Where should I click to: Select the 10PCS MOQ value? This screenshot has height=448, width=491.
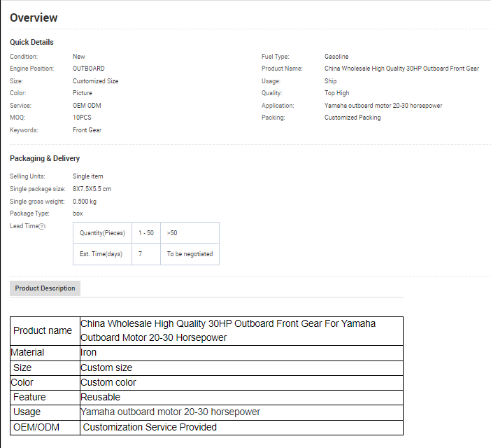(x=82, y=118)
